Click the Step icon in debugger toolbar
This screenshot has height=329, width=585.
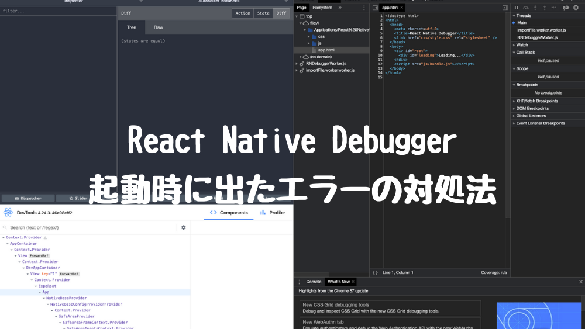click(x=553, y=8)
